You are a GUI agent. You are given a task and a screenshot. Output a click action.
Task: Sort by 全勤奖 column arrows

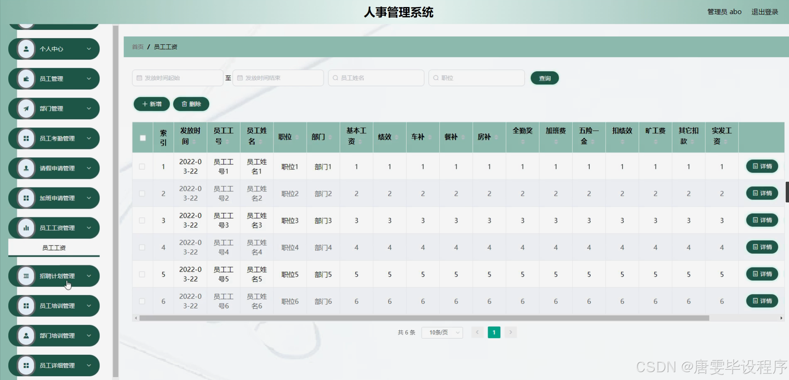point(523,142)
